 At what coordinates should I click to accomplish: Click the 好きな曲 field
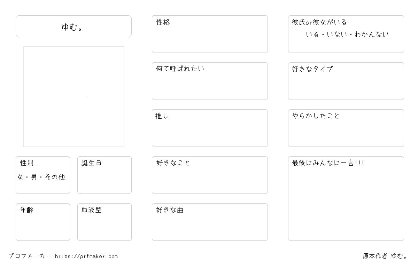coord(210,222)
